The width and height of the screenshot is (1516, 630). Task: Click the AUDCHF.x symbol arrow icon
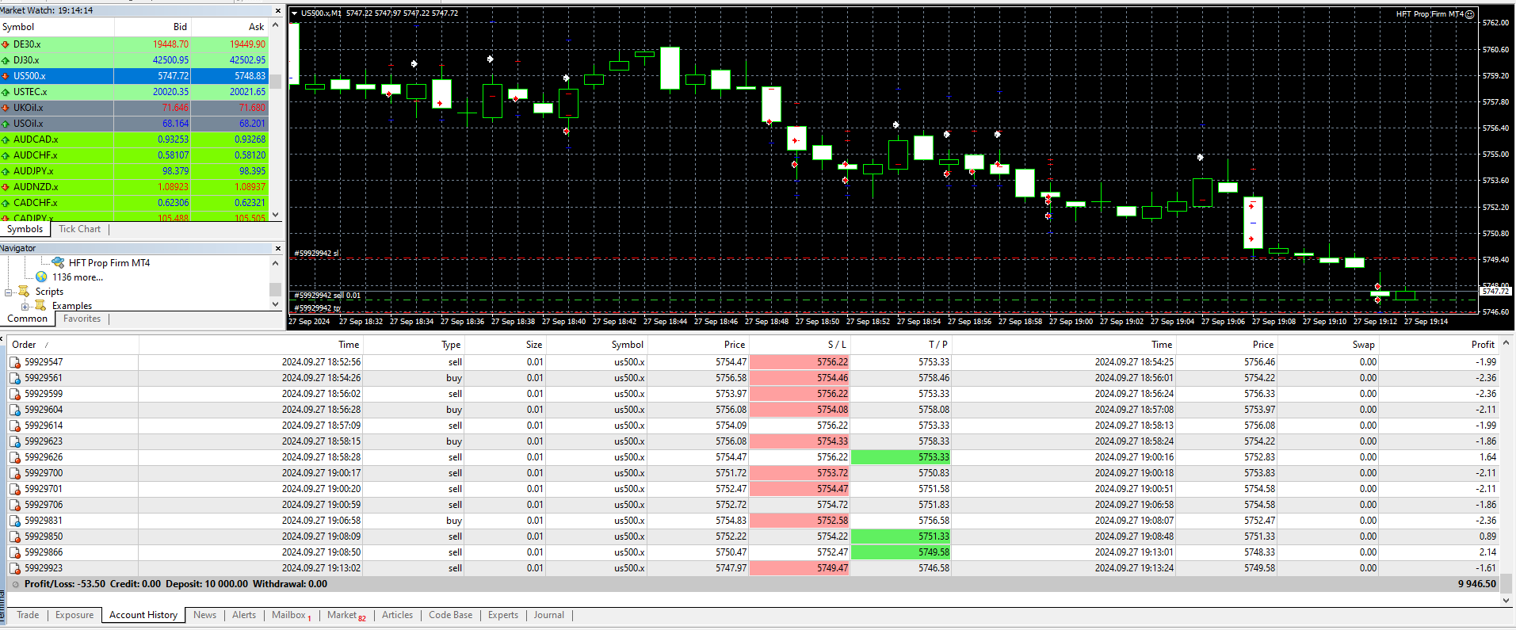[x=6, y=155]
